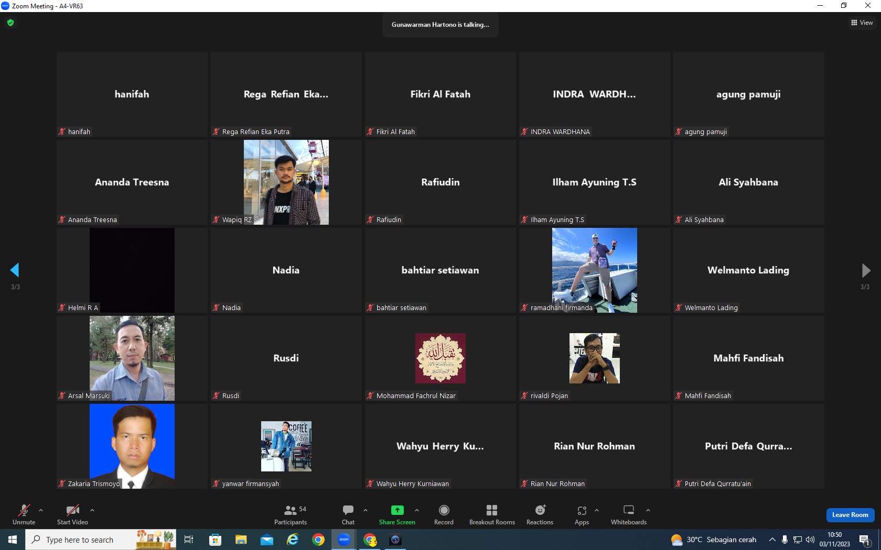Viewport: 881px width, 550px height.
Task: Open the Reactions smiley icon
Action: click(540, 510)
